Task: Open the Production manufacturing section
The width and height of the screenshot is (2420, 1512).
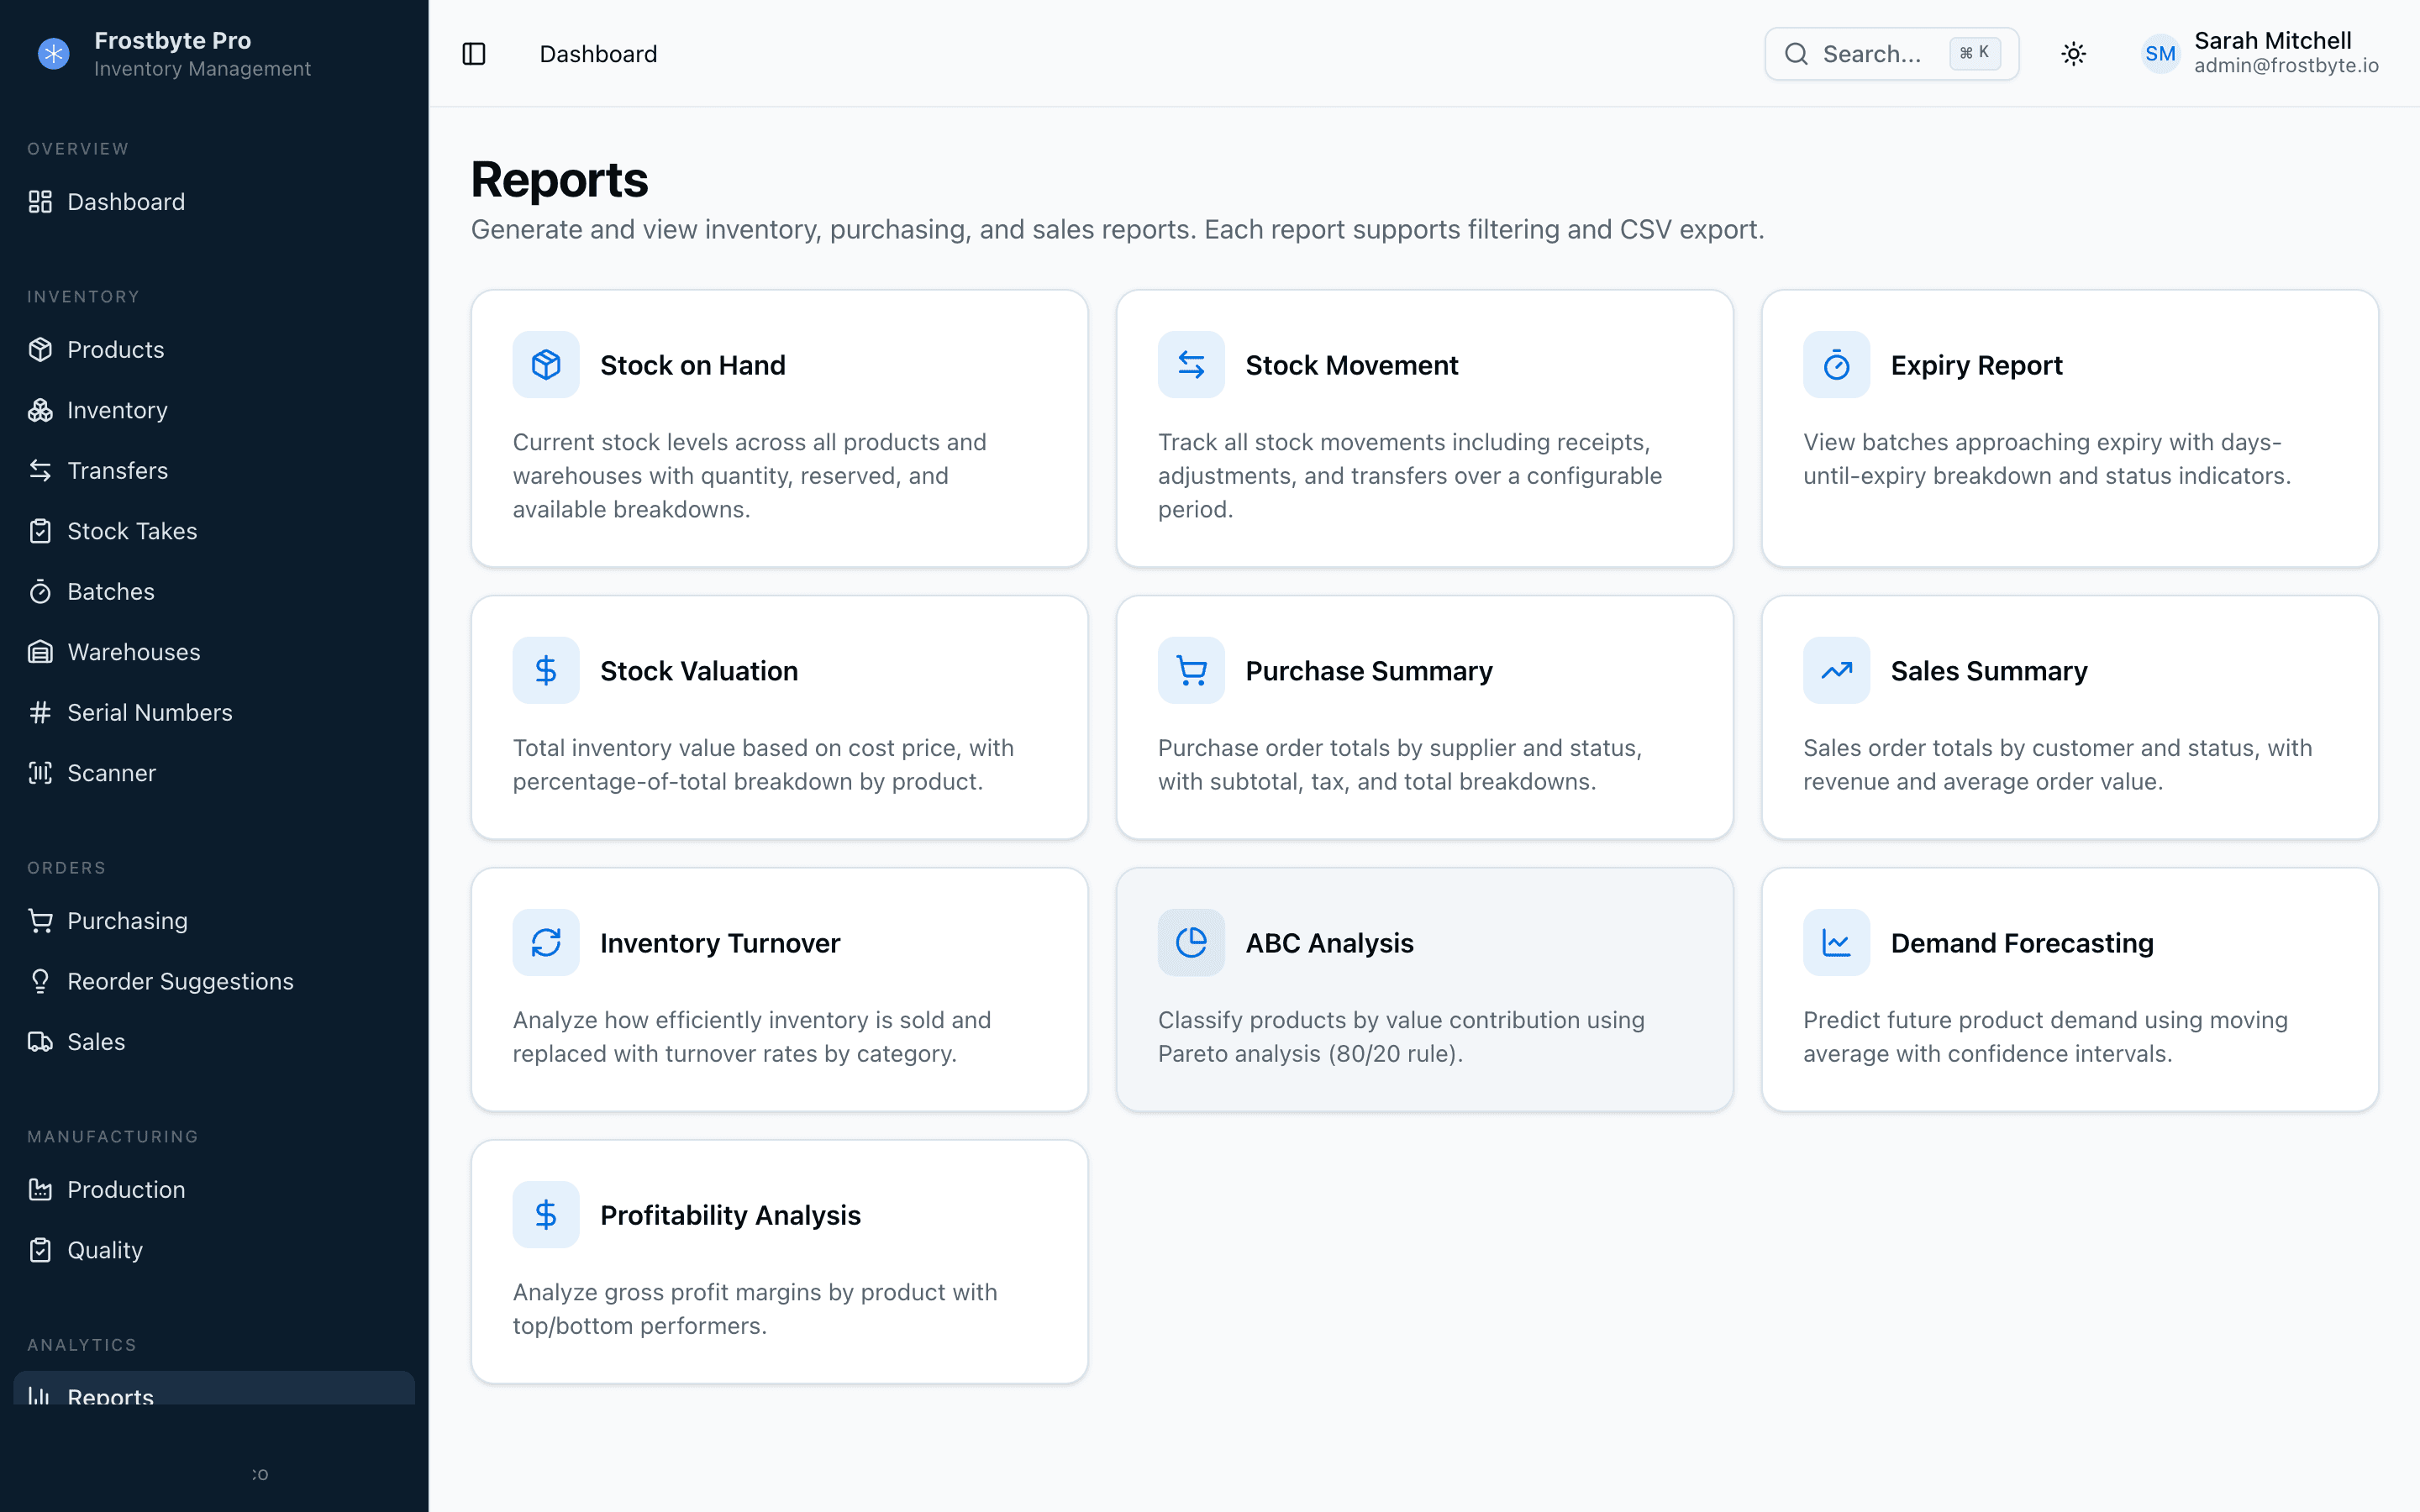Action: coord(126,1189)
